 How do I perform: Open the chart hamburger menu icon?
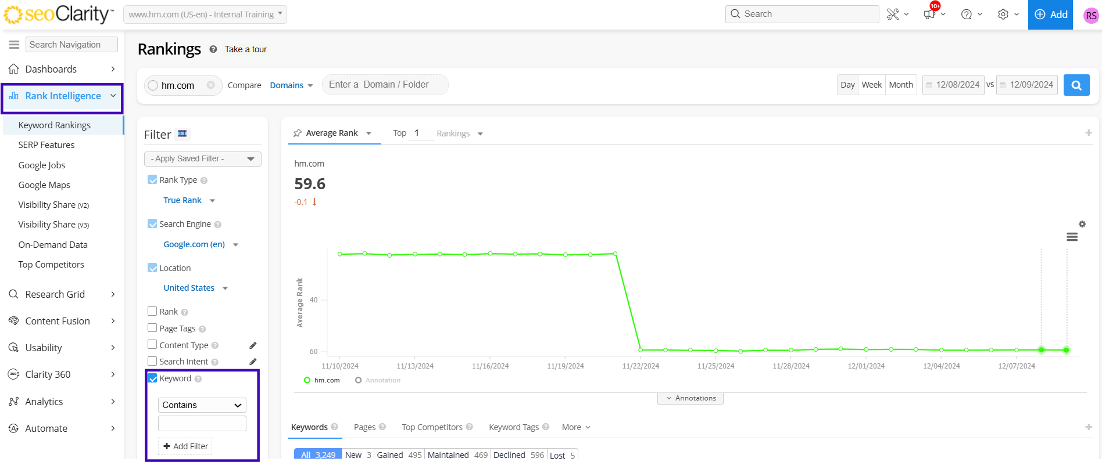pos(1072,237)
